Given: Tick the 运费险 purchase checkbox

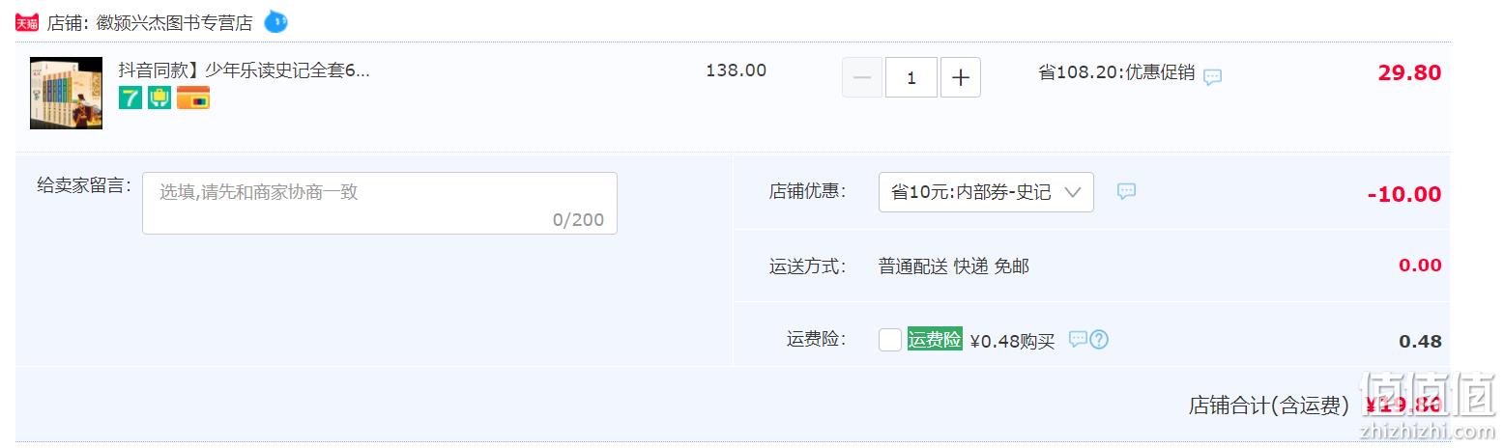Looking at the screenshot, I should pyautogui.click(x=890, y=340).
